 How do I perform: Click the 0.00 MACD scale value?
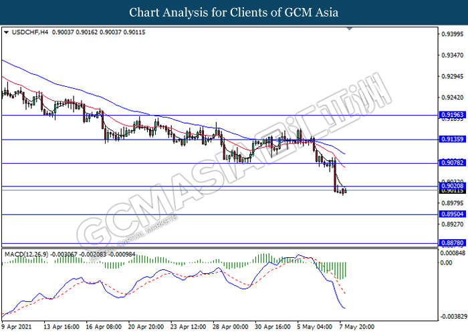pos(447,263)
